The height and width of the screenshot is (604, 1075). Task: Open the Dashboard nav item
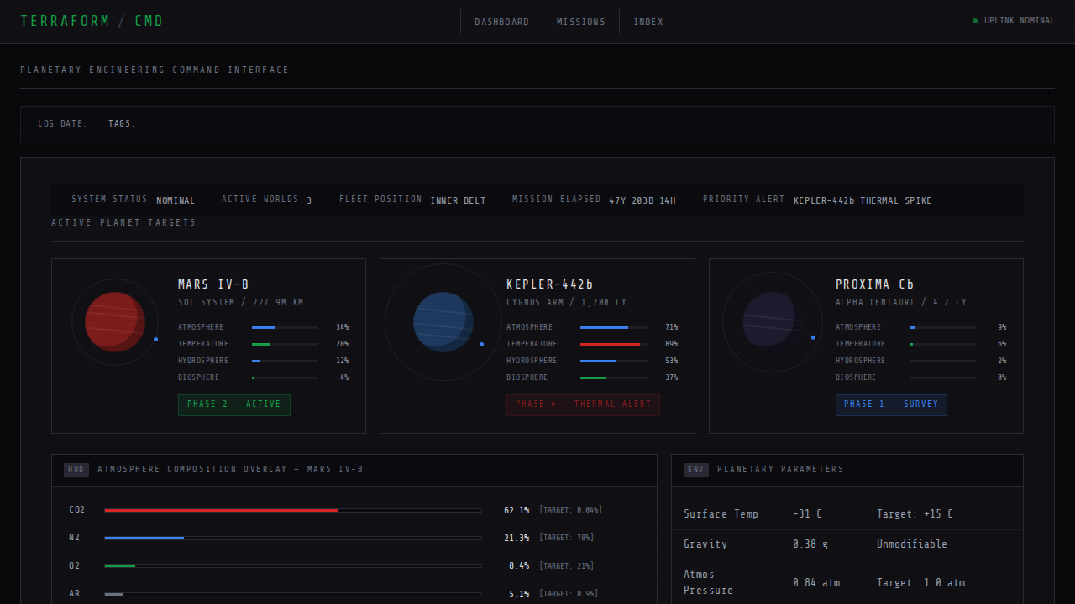coord(501,22)
